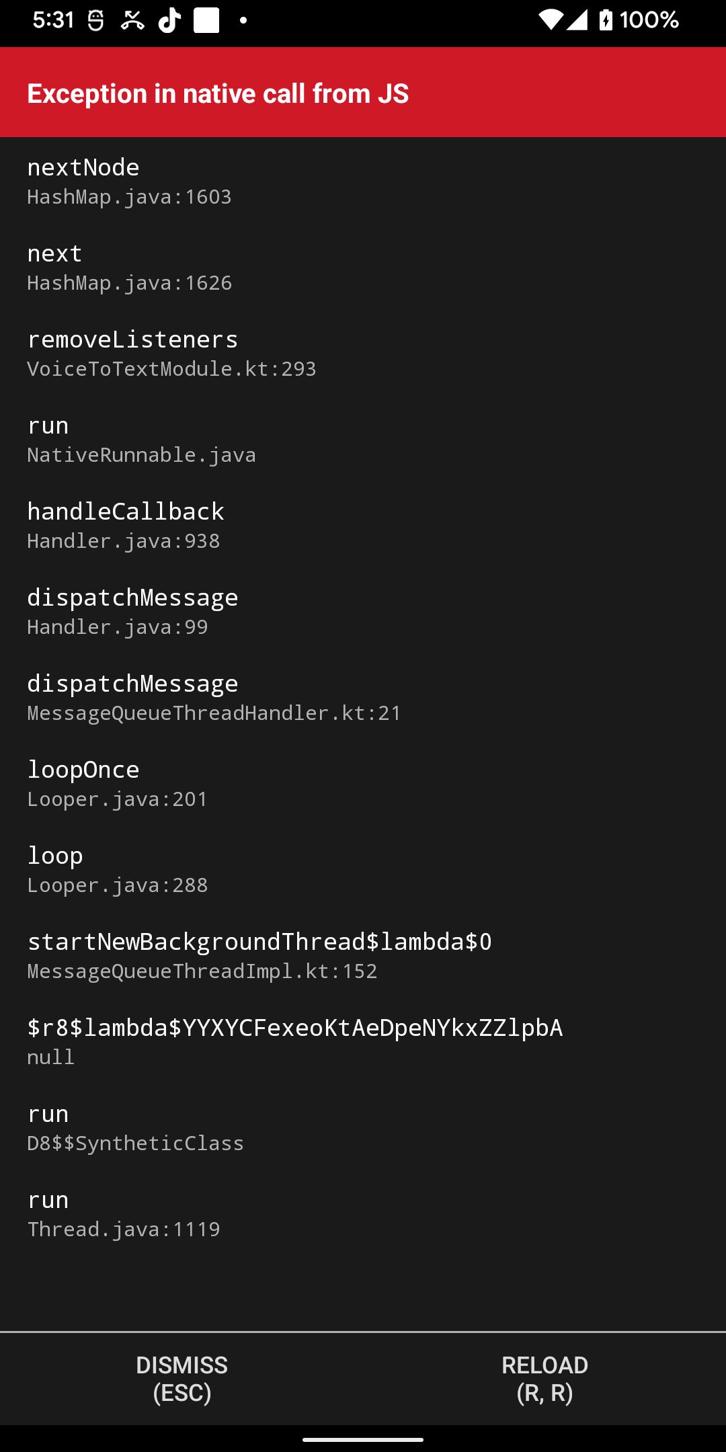The image size is (726, 1452).
Task: Select the removeListeners VoiceToTextModule.kt:293 frame
Action: pyautogui.click(x=171, y=354)
